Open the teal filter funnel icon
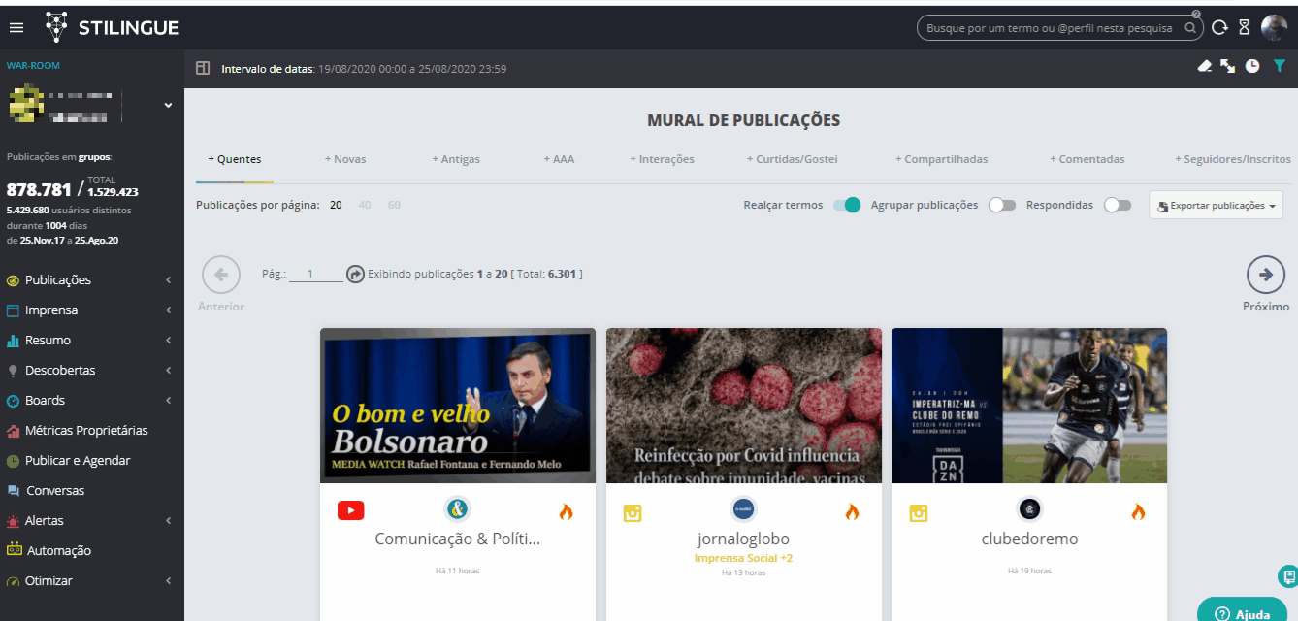Screen dimensions: 1298x621 1280,66
